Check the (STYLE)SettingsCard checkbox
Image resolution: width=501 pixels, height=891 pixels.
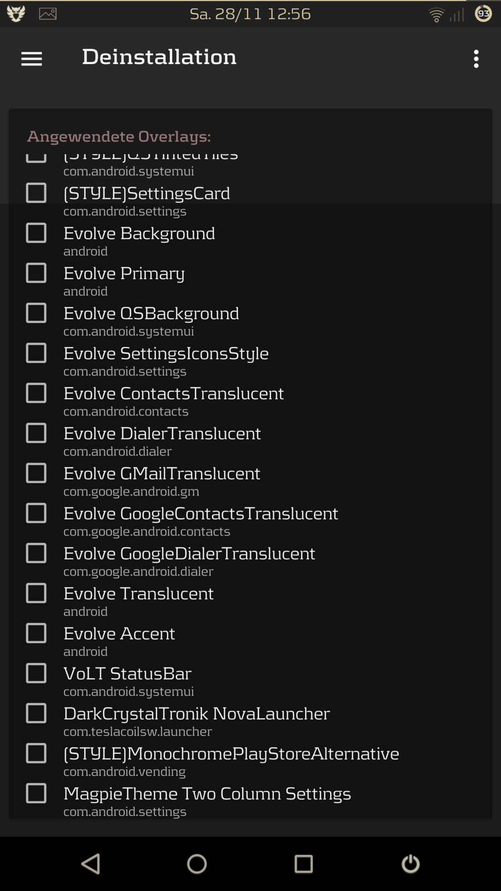click(36, 193)
